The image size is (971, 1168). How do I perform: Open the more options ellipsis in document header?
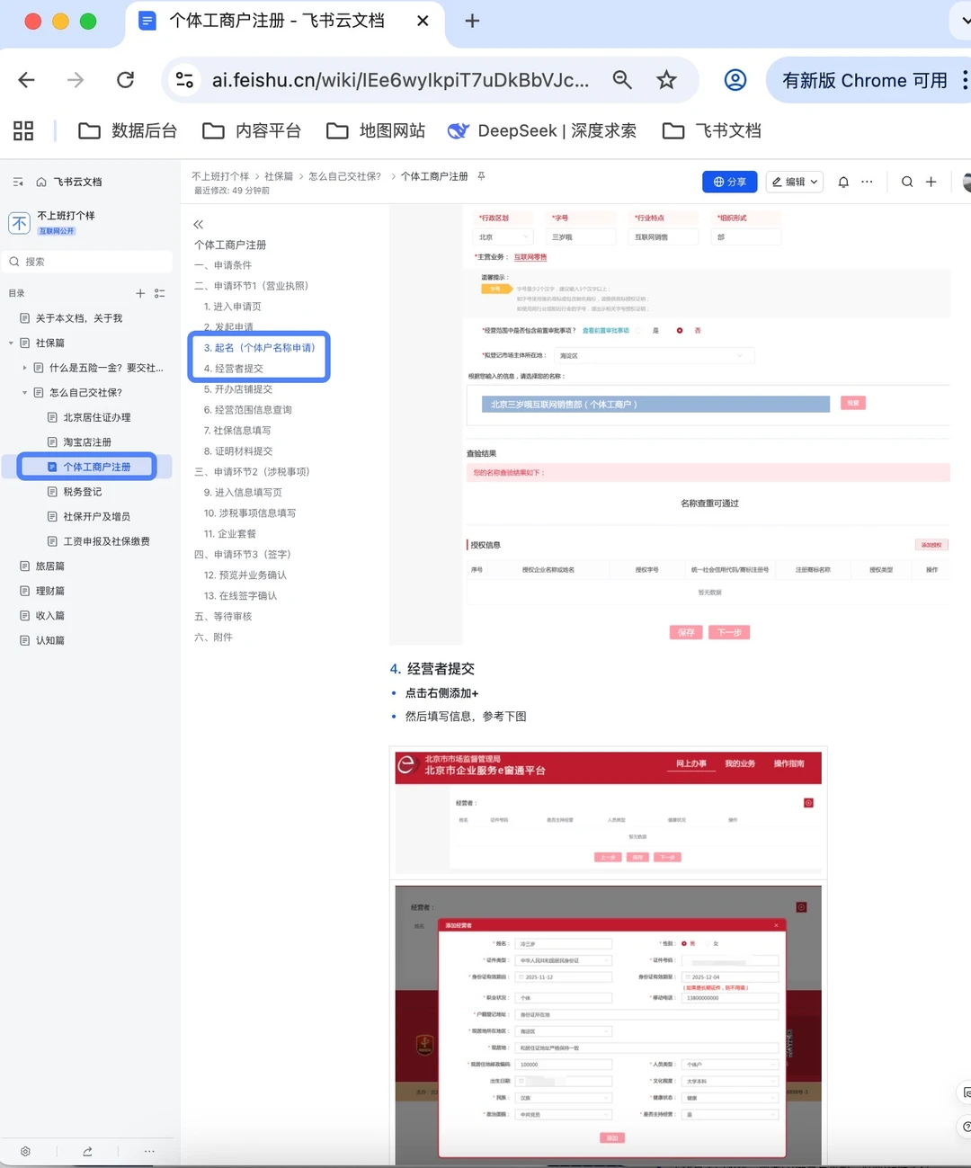[x=867, y=182]
